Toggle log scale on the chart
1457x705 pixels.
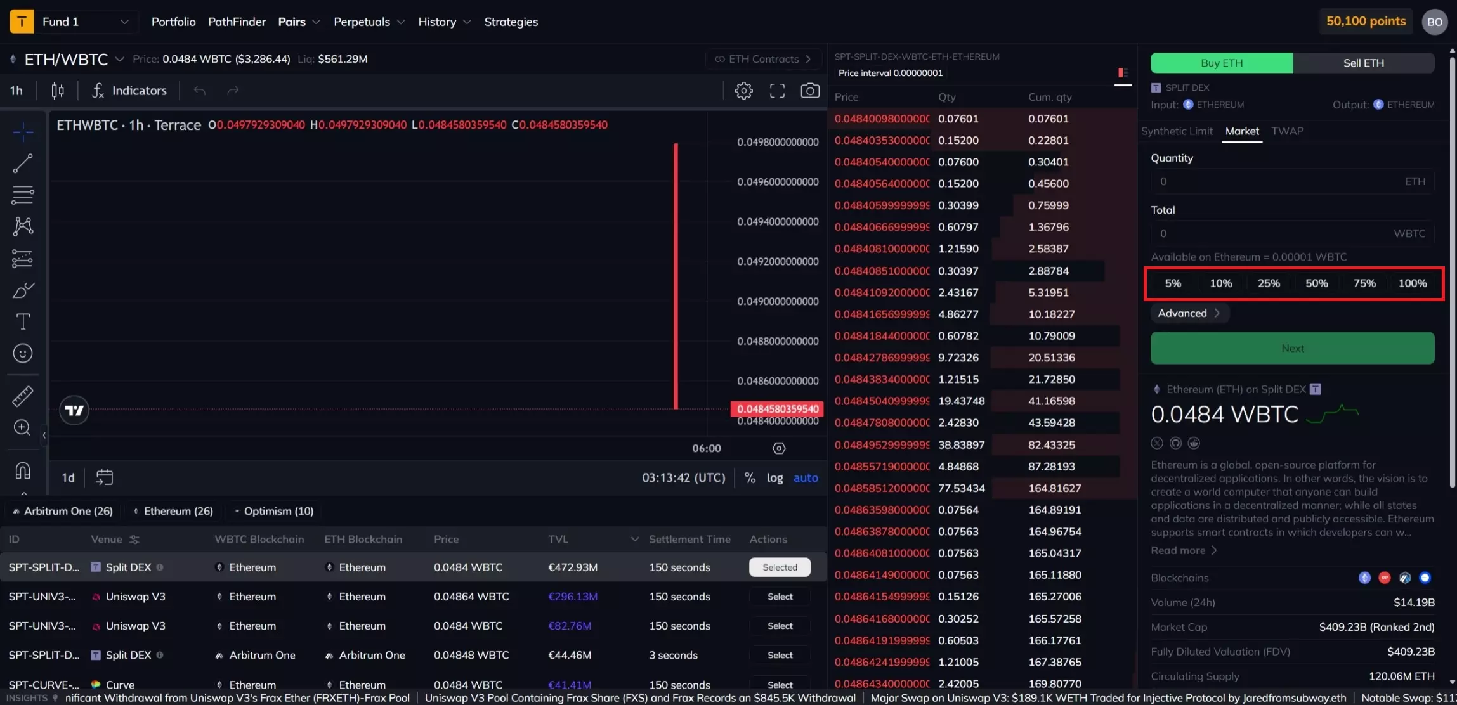pos(774,478)
